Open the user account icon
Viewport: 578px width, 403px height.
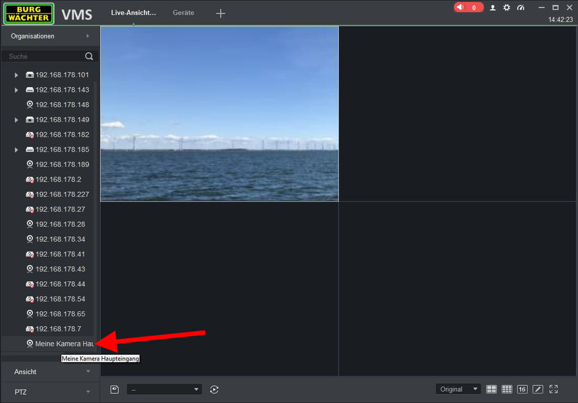493,8
